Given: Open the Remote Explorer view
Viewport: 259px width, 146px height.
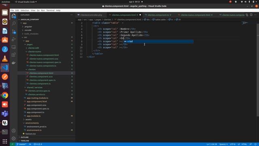Looking at the screenshot, I should click(x=13, y=47).
